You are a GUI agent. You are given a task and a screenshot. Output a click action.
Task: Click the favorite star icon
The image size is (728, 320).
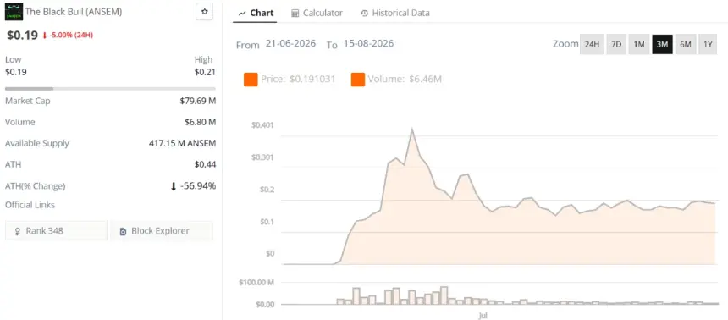(204, 12)
